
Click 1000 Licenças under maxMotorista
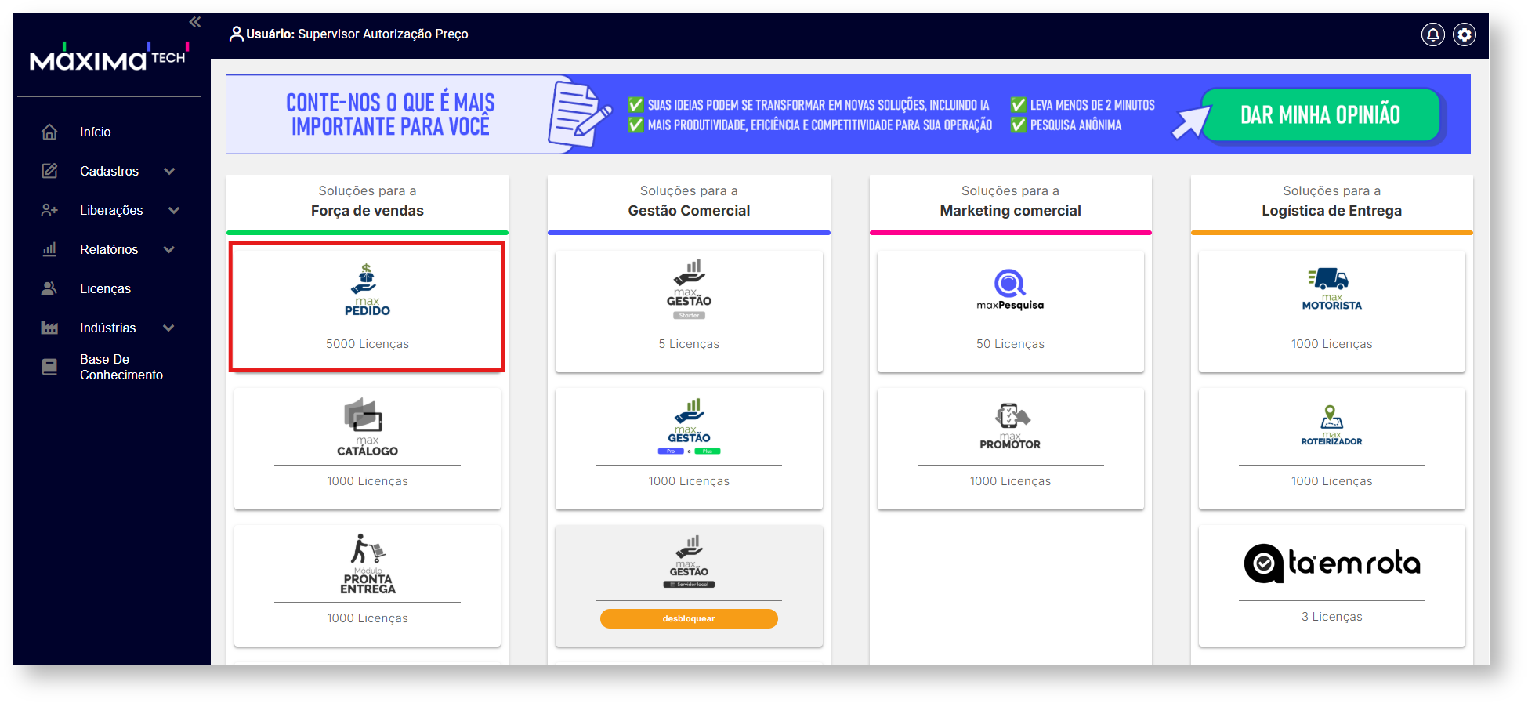coord(1331,344)
